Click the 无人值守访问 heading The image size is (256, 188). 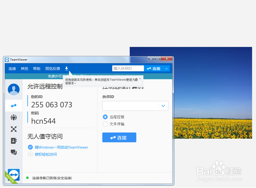[x=45, y=136]
